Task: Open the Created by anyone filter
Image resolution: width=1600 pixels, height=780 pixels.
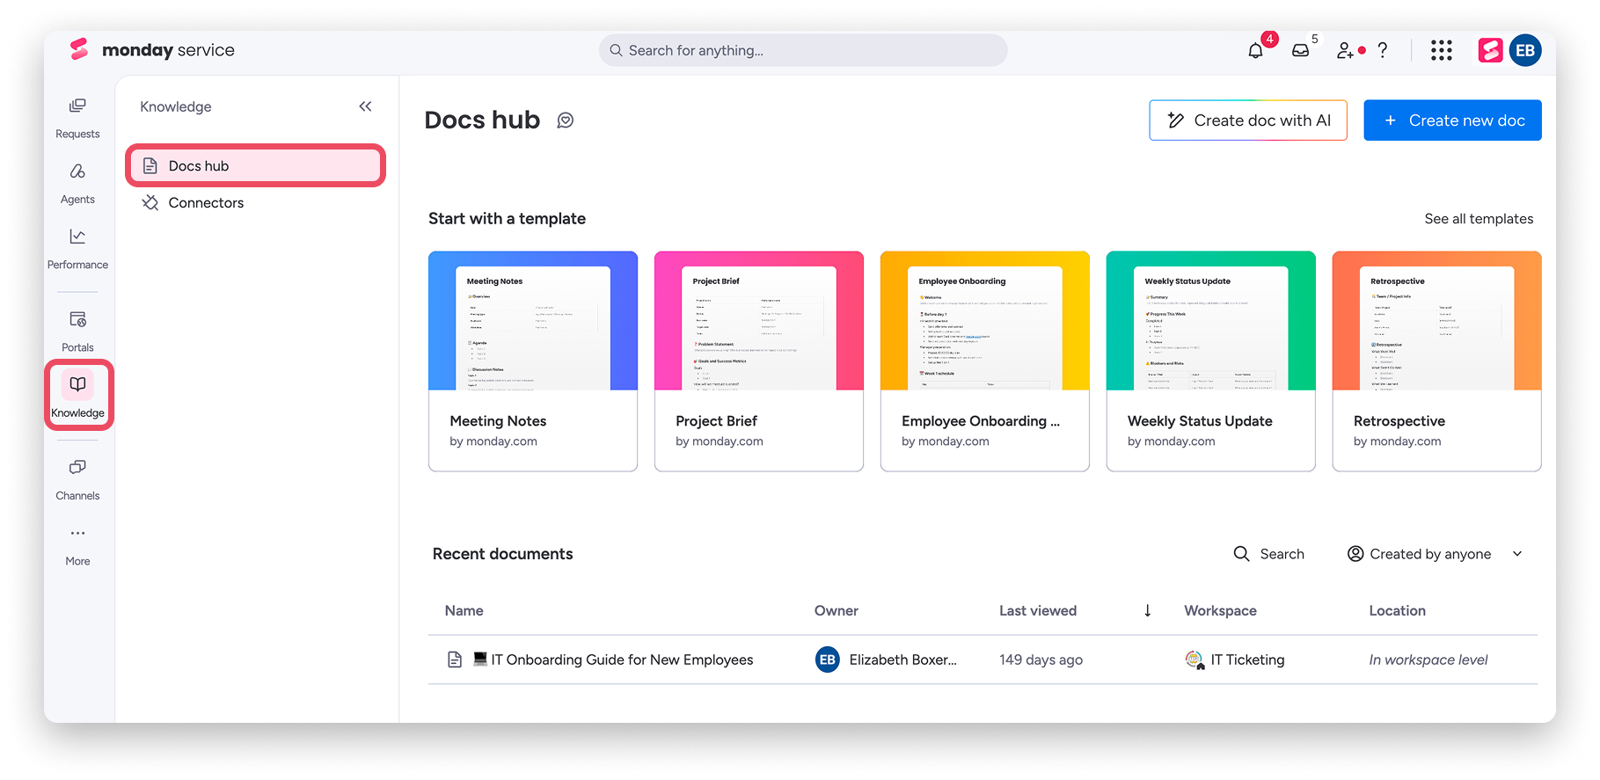Action: click(x=1435, y=554)
